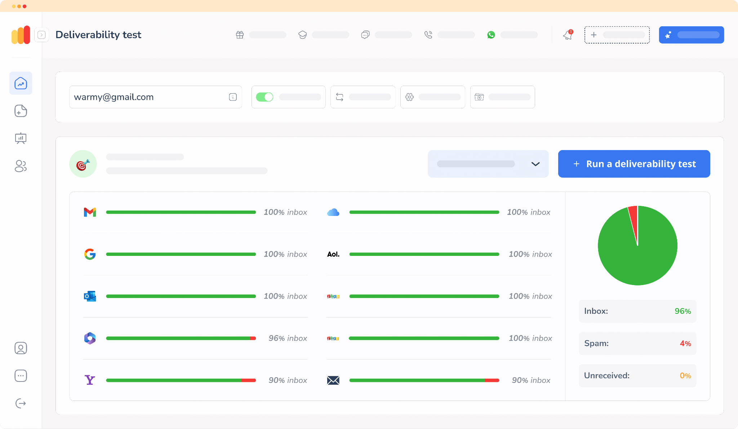Click the Warmy bars logo

tap(21, 35)
